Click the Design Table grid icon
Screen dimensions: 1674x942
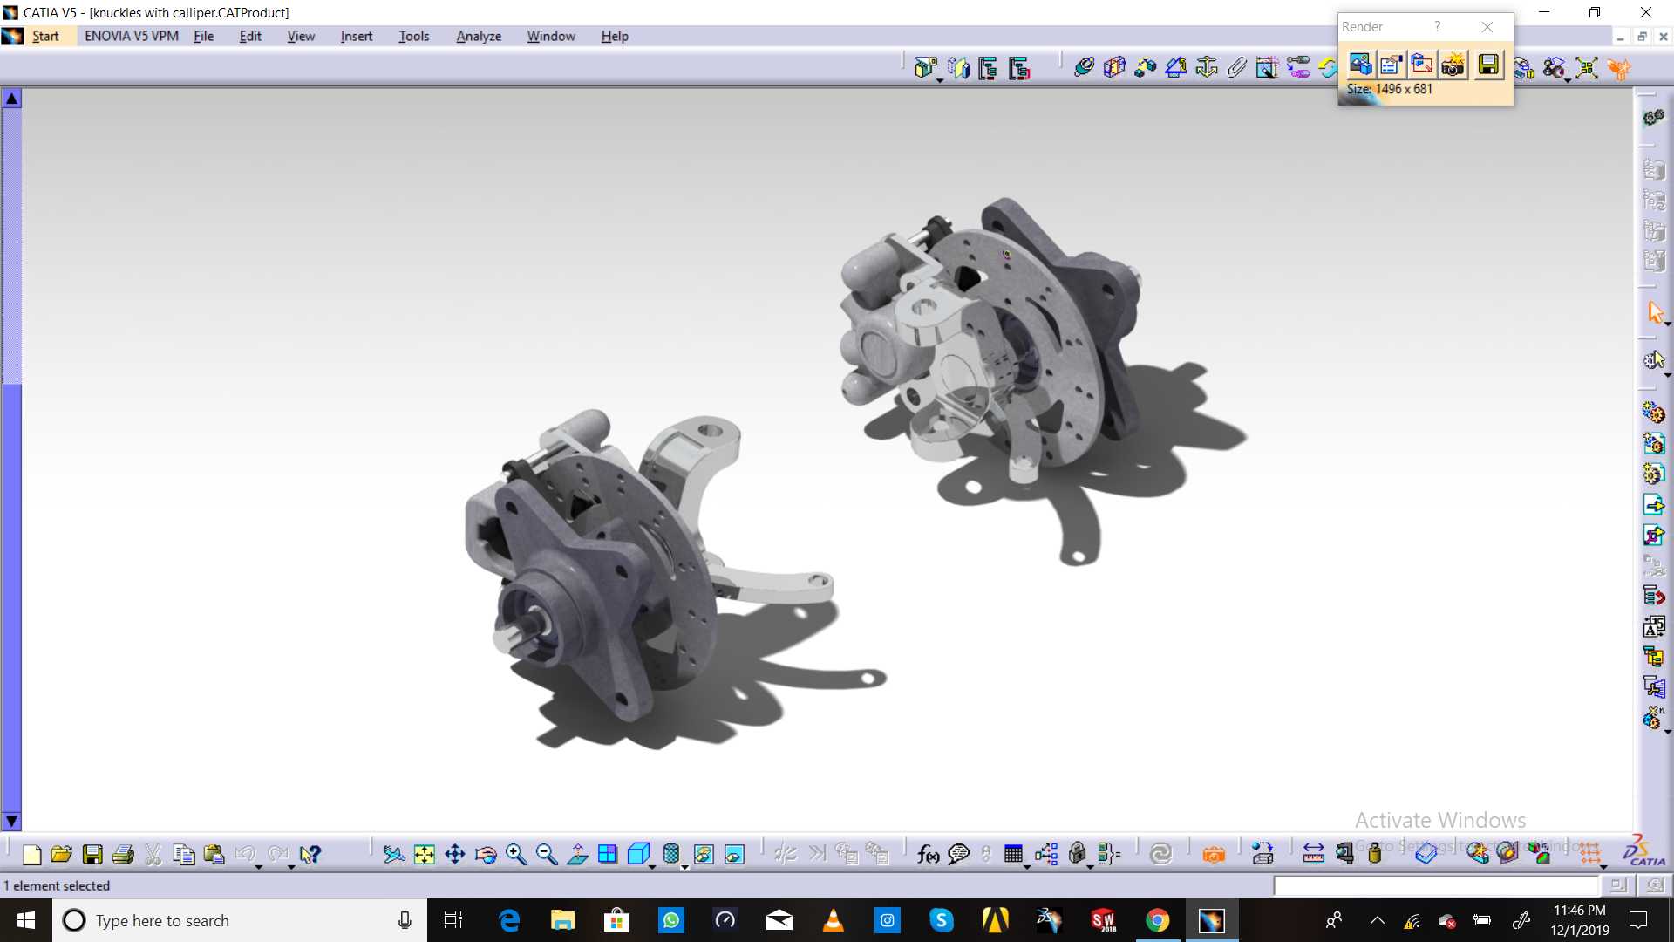coord(1013,854)
